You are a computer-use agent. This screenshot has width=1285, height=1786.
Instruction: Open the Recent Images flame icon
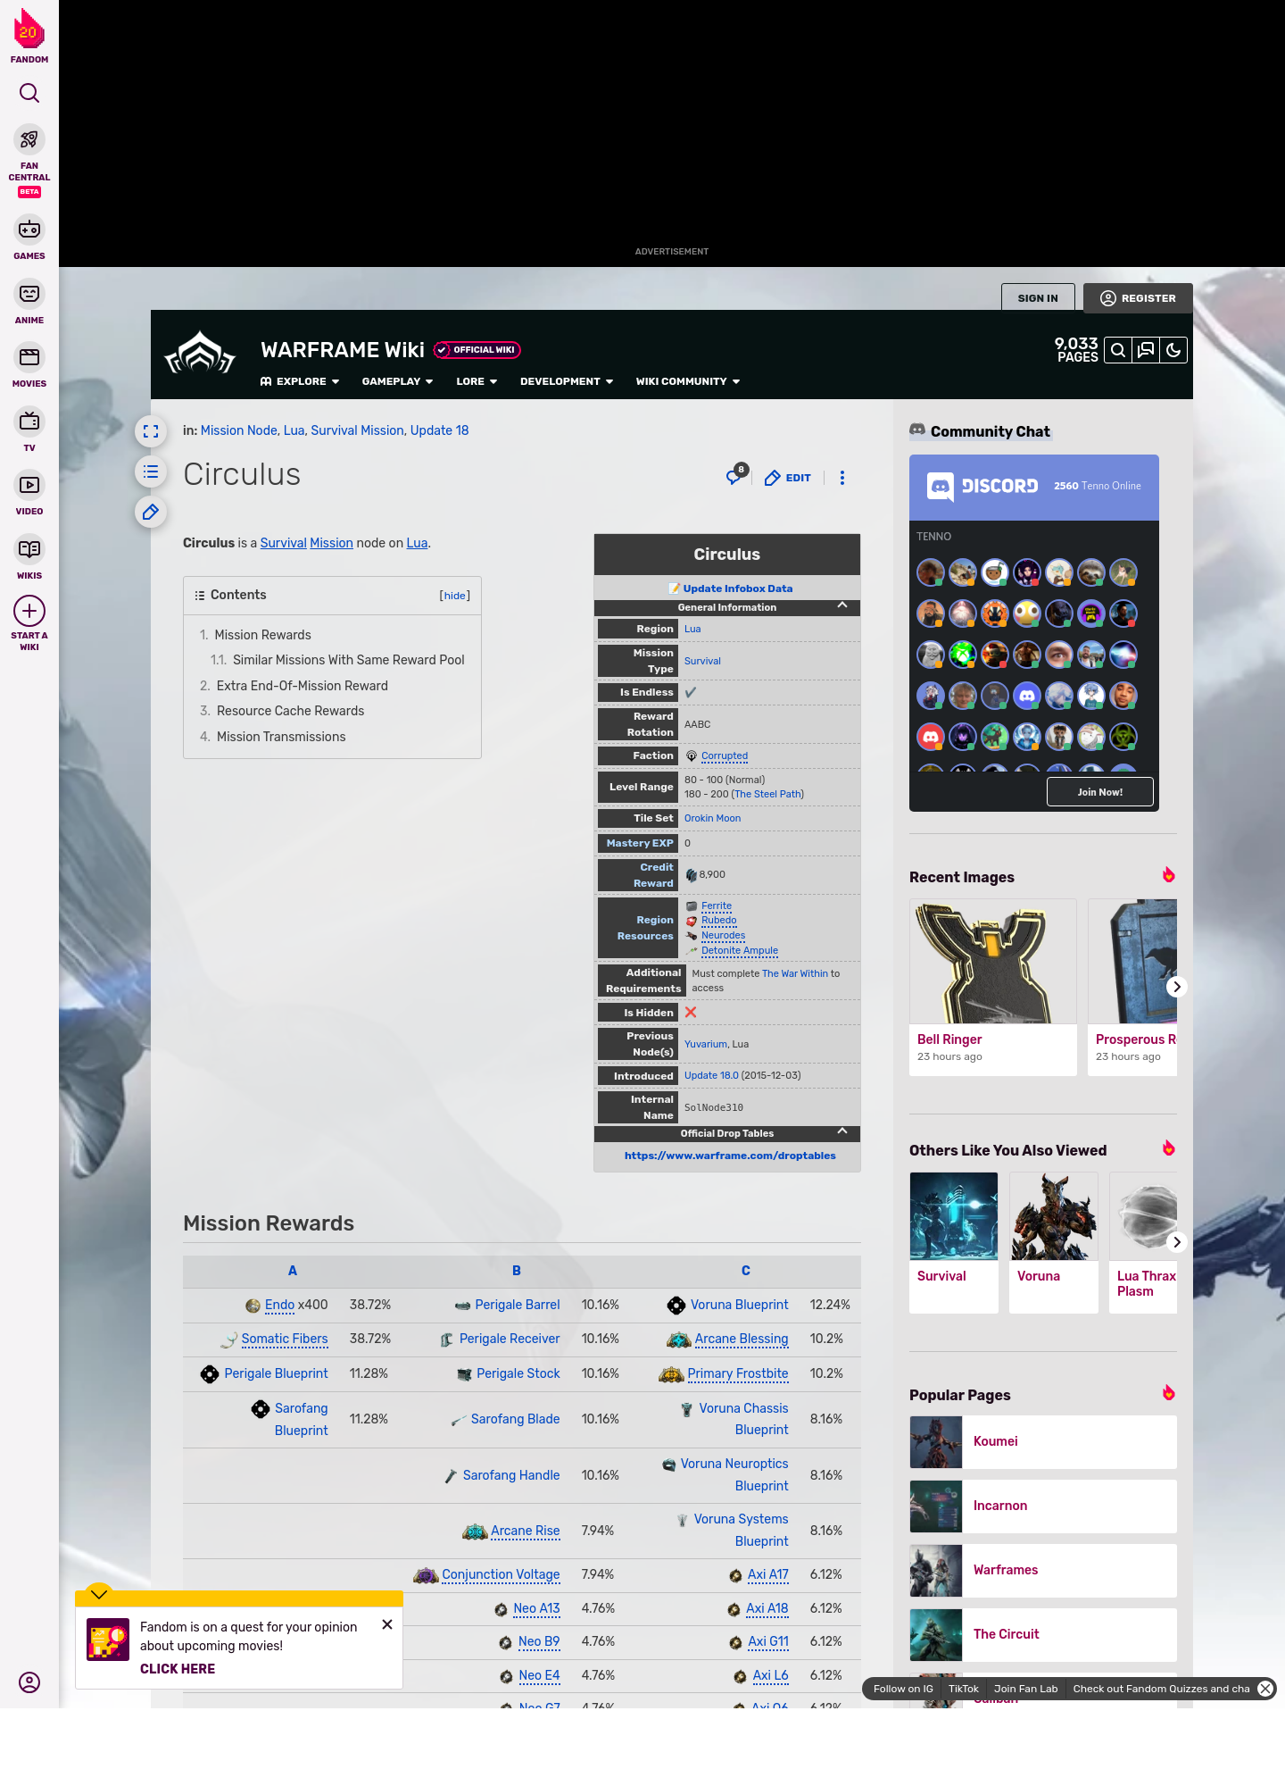pyautogui.click(x=1169, y=875)
